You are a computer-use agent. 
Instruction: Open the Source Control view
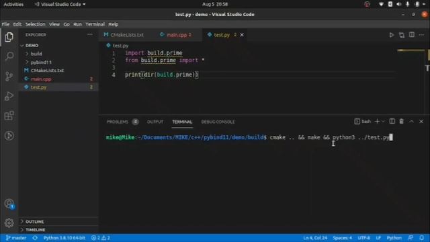click(9, 76)
